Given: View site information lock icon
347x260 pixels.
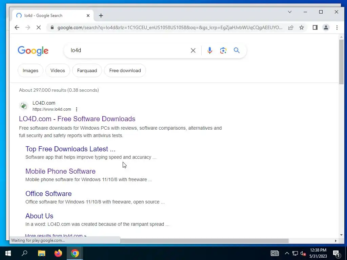Looking at the screenshot, I should (52, 27).
